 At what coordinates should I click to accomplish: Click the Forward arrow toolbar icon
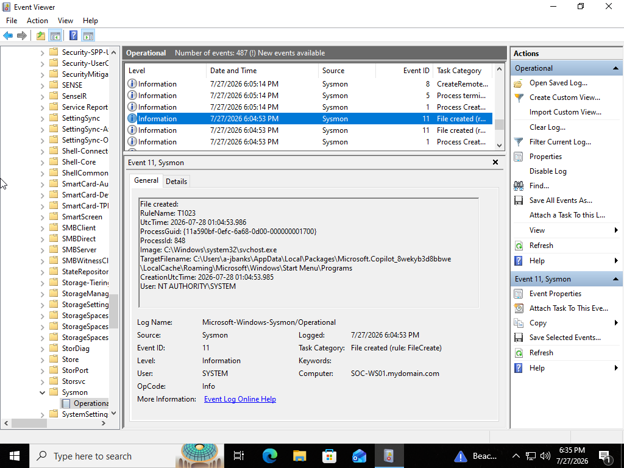(x=22, y=36)
